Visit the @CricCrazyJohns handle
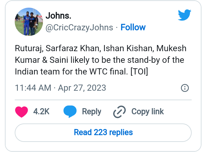 (79, 28)
